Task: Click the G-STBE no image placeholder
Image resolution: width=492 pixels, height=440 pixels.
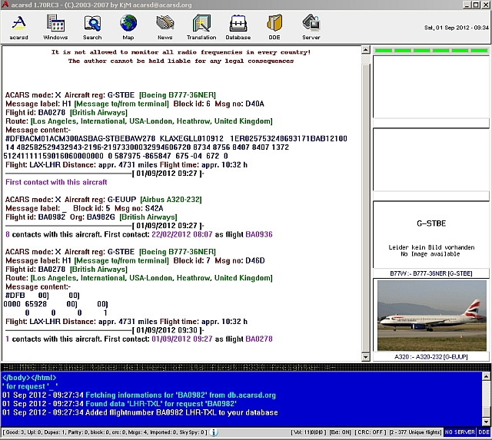Action: pos(431,235)
